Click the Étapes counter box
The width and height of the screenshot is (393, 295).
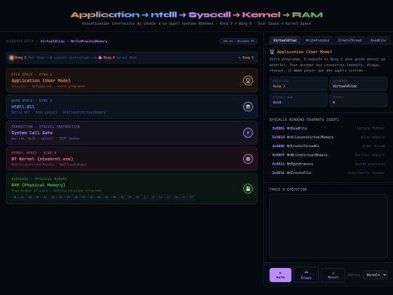tap(358, 100)
